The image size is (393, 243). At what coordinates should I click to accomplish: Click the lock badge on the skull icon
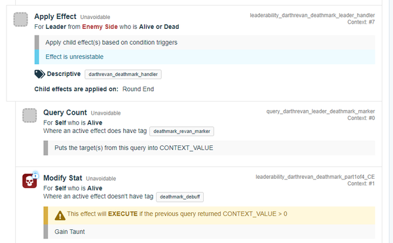[x=35, y=175]
